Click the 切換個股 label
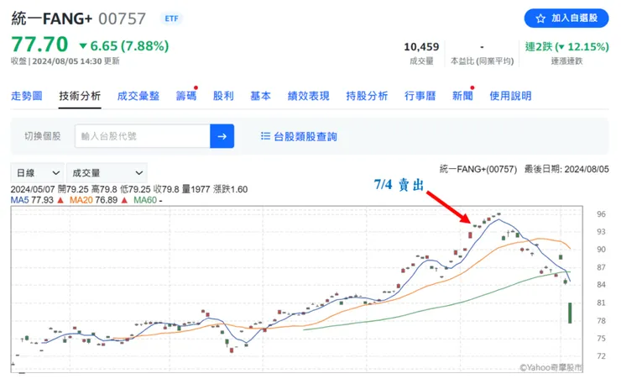This screenshot has height=379, width=621. coord(42,136)
